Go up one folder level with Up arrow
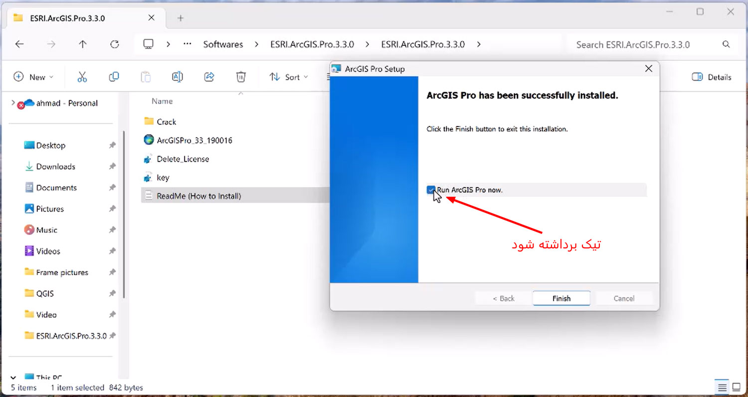 click(83, 44)
